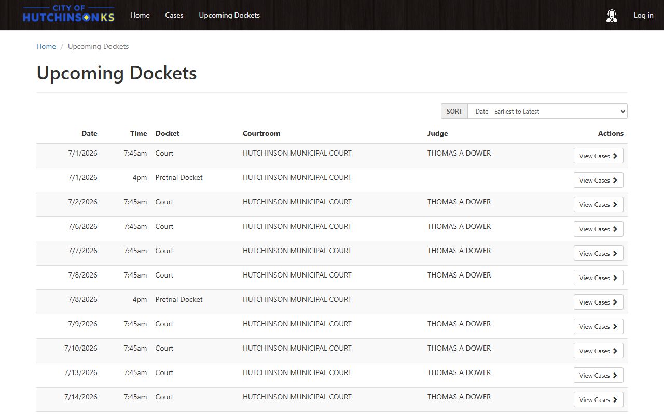The height and width of the screenshot is (415, 664).
Task: Open Upcoming Dockets in the navigation bar
Action: click(229, 15)
